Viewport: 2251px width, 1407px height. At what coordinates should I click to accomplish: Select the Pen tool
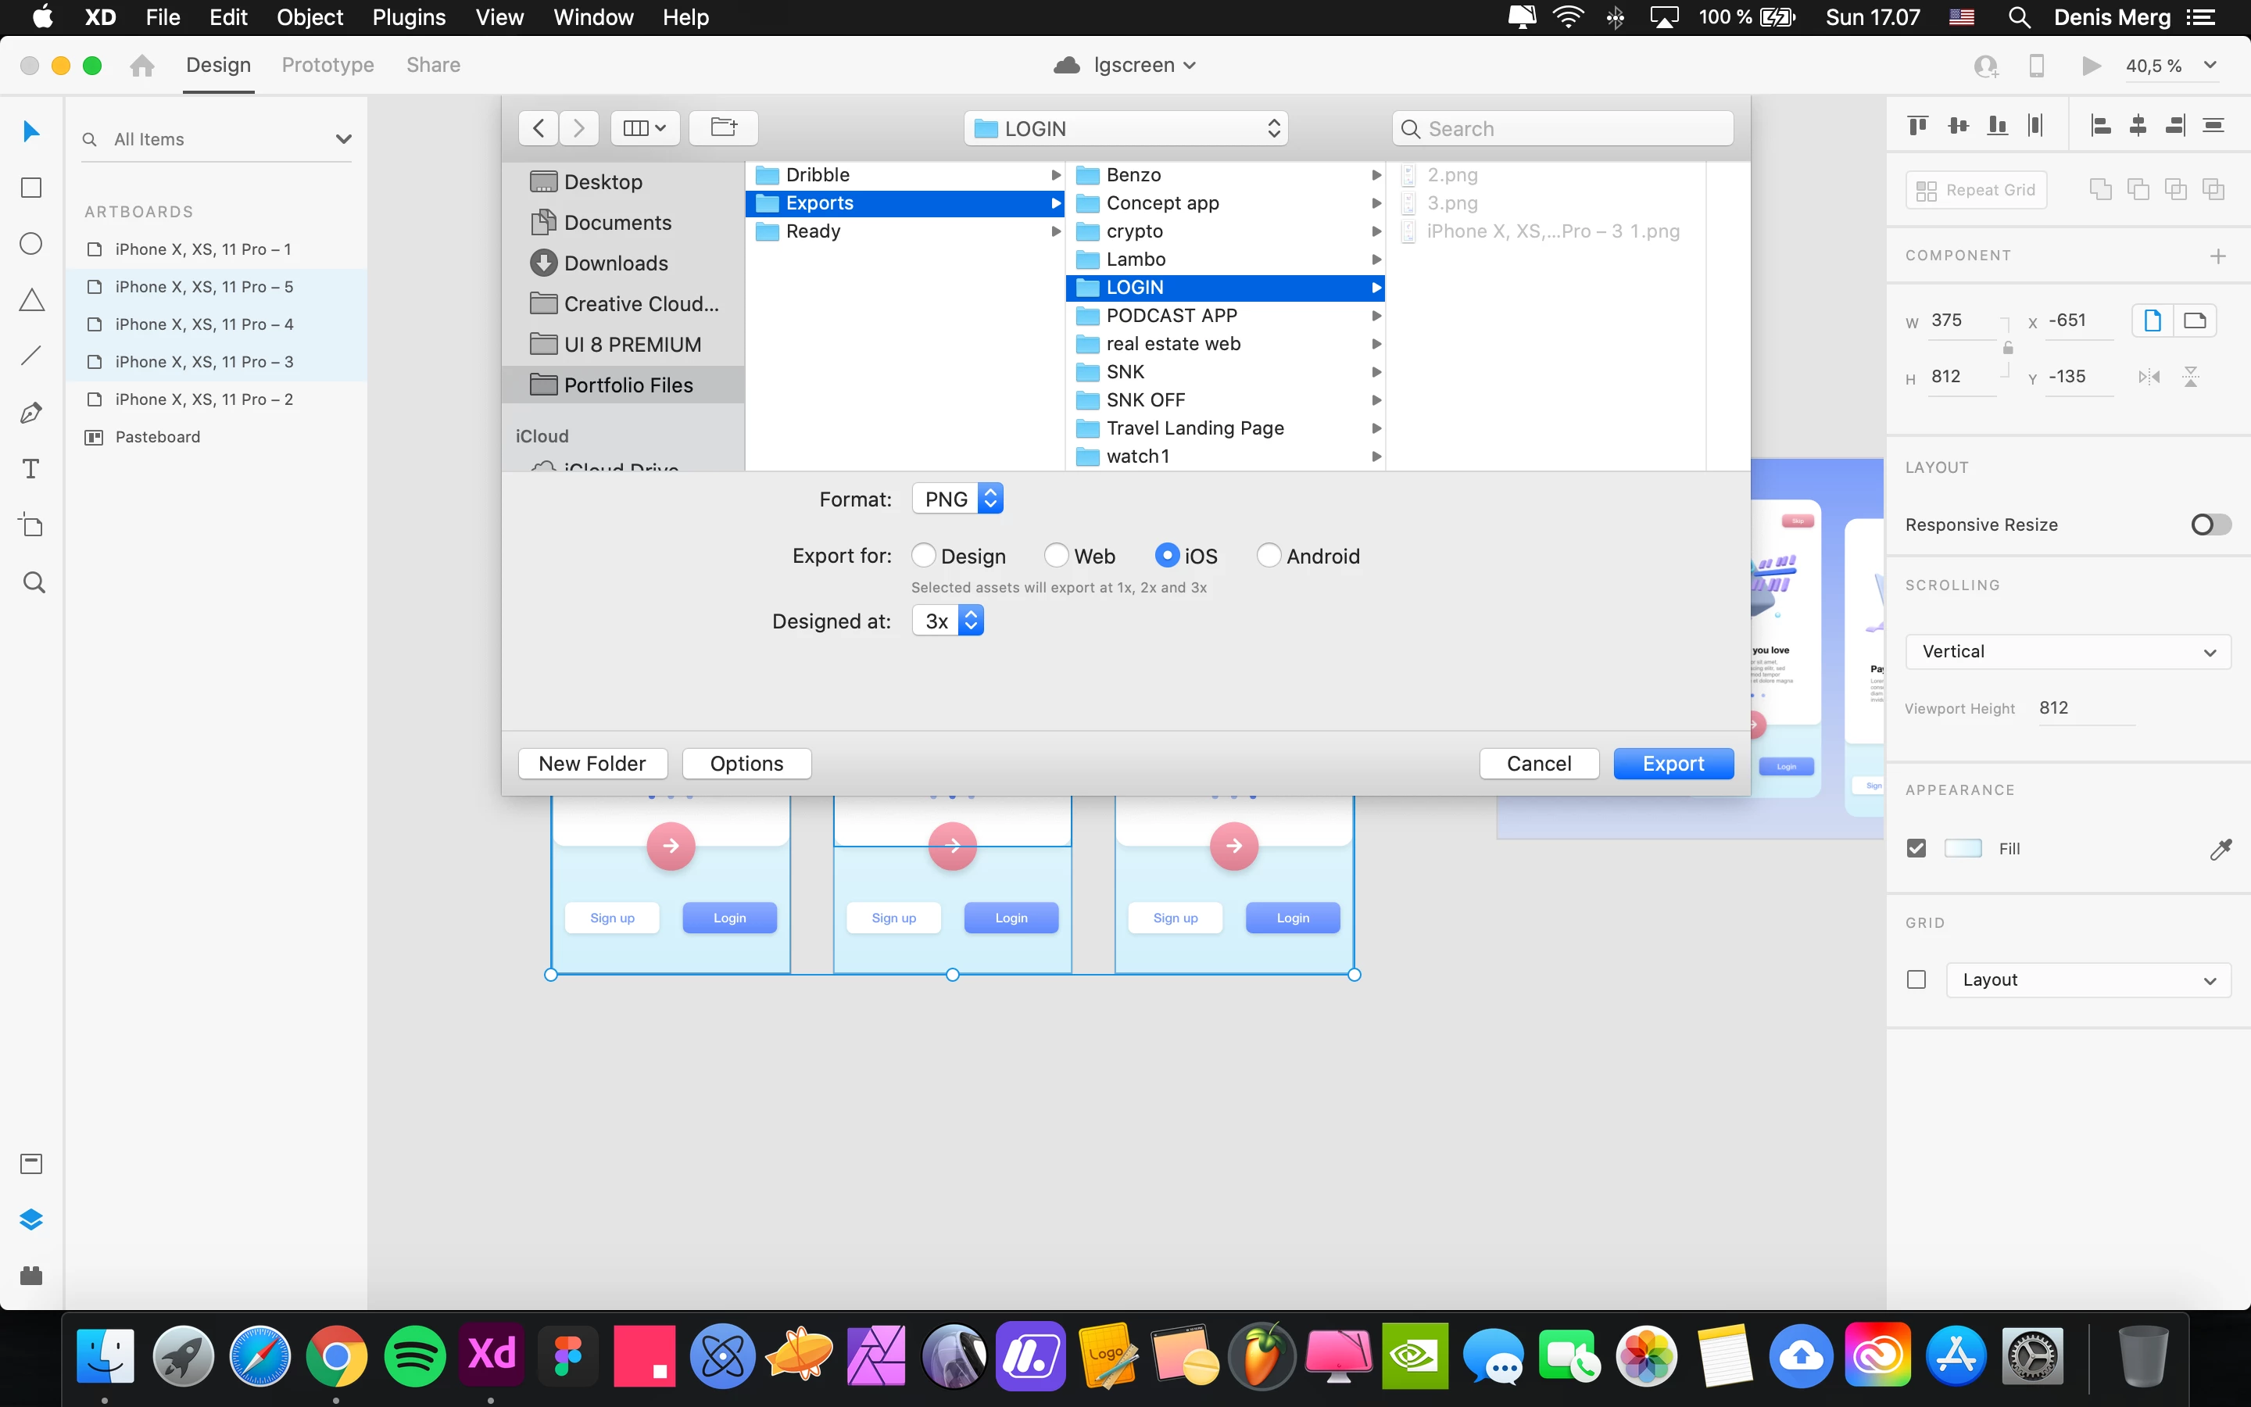click(31, 412)
